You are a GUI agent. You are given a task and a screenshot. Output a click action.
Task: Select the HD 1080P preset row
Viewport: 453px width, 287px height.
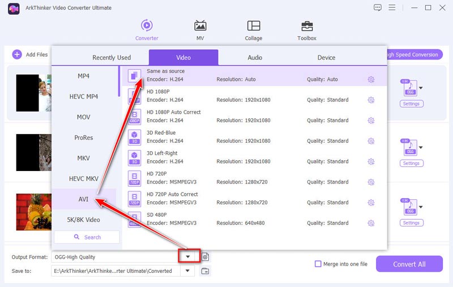254,96
